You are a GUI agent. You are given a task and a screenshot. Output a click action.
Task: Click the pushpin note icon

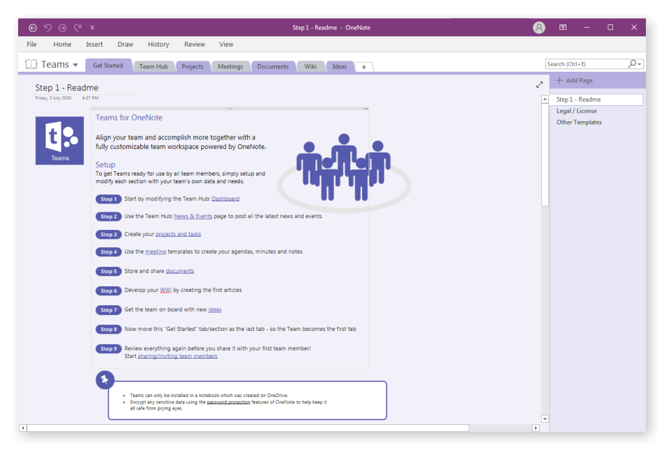(105, 380)
